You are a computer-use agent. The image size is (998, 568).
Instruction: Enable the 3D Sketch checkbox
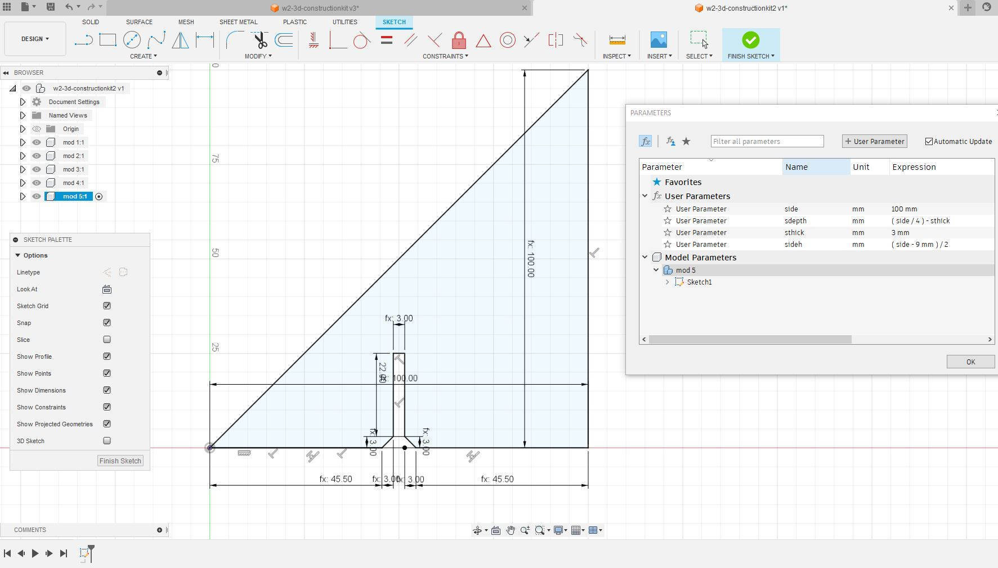point(107,441)
